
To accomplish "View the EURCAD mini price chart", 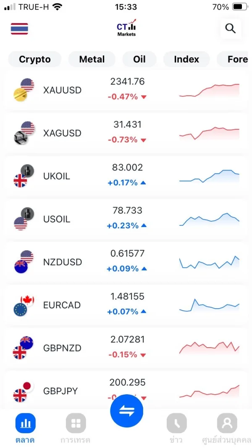I will click(209, 306).
